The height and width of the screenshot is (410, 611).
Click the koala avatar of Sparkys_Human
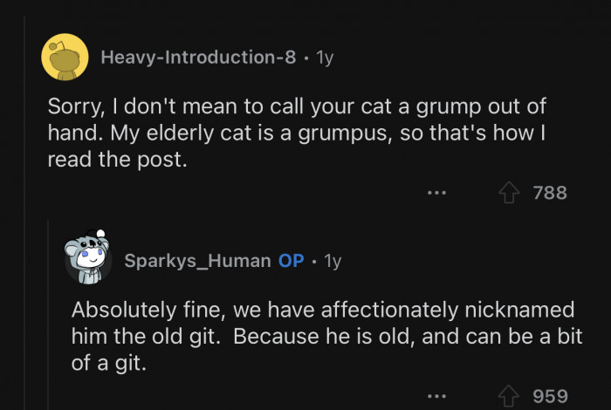coord(88,258)
